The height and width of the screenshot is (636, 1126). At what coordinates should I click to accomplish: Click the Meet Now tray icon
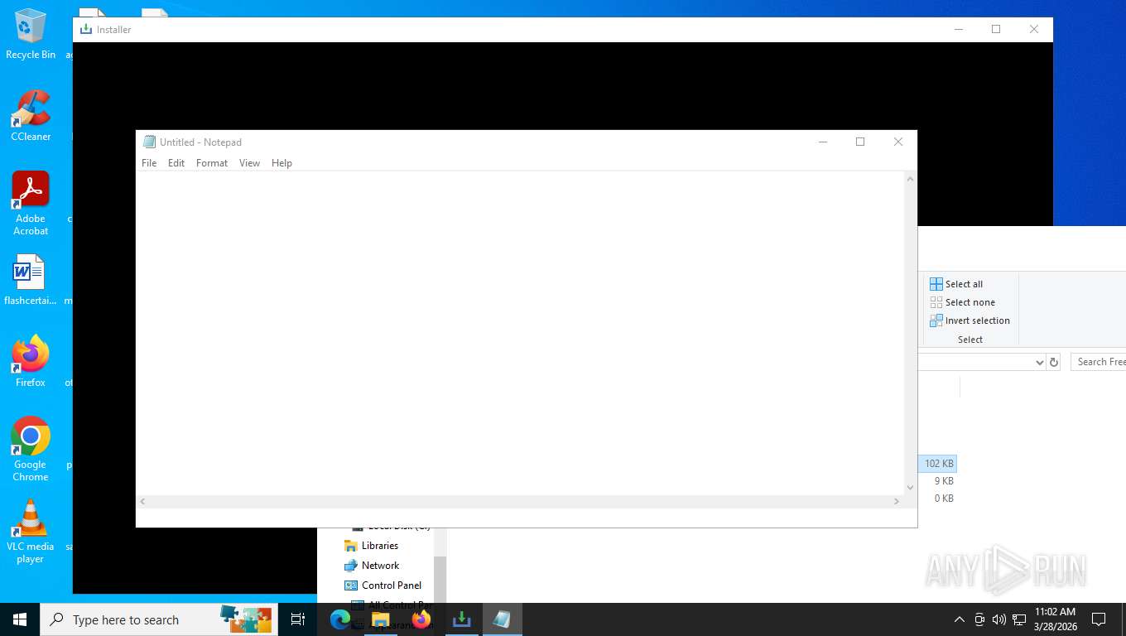979,619
